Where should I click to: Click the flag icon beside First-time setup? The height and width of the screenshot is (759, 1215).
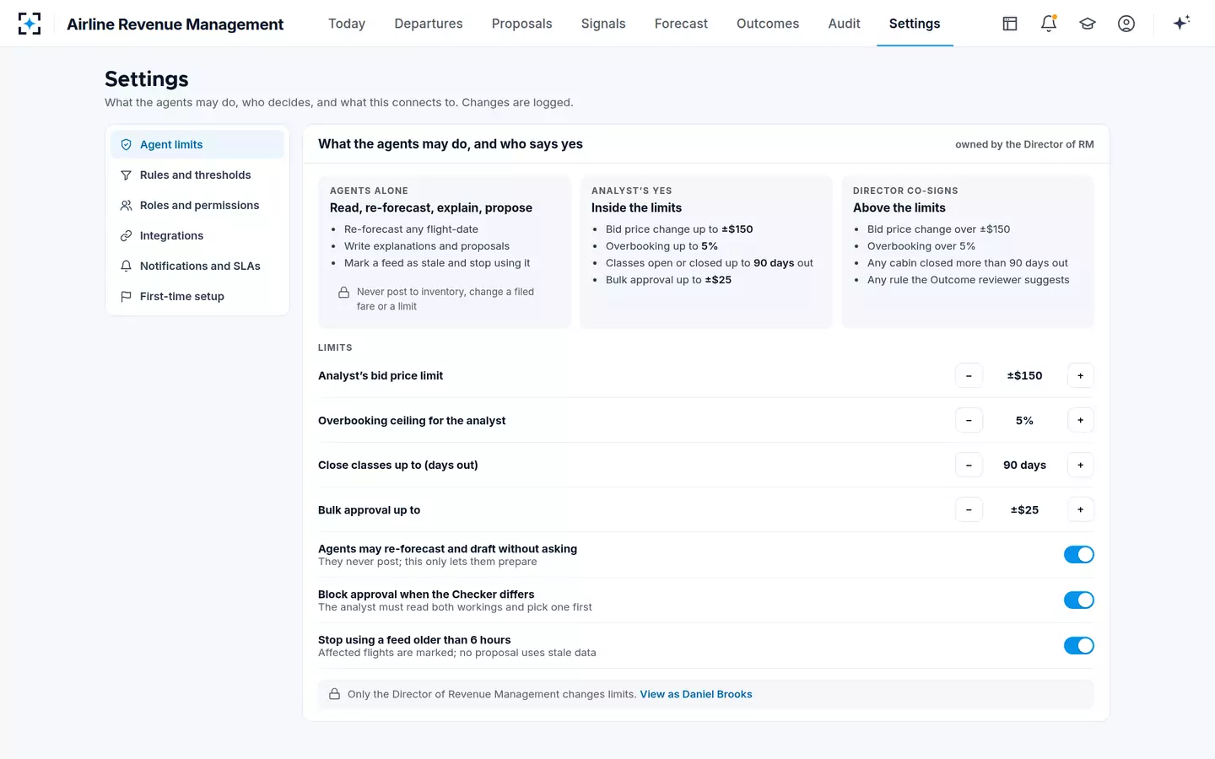[126, 296]
